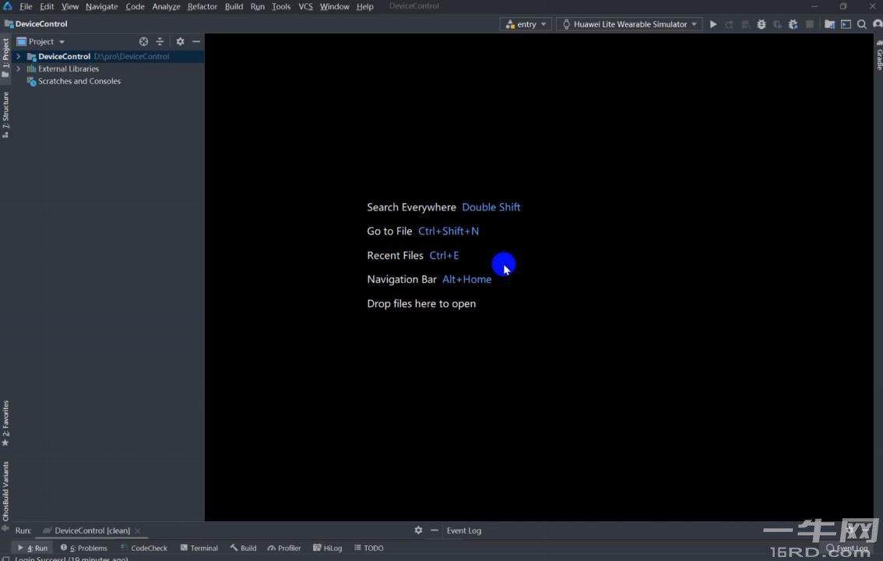Open the Refactor menu
This screenshot has height=561, width=883.
click(202, 6)
